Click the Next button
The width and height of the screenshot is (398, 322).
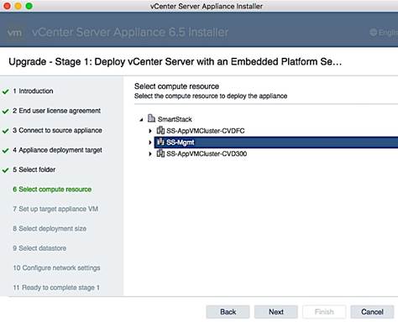pyautogui.click(x=276, y=312)
